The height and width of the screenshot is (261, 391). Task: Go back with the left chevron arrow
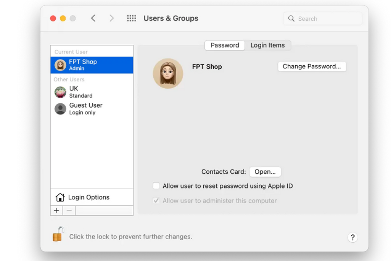pyautogui.click(x=93, y=18)
